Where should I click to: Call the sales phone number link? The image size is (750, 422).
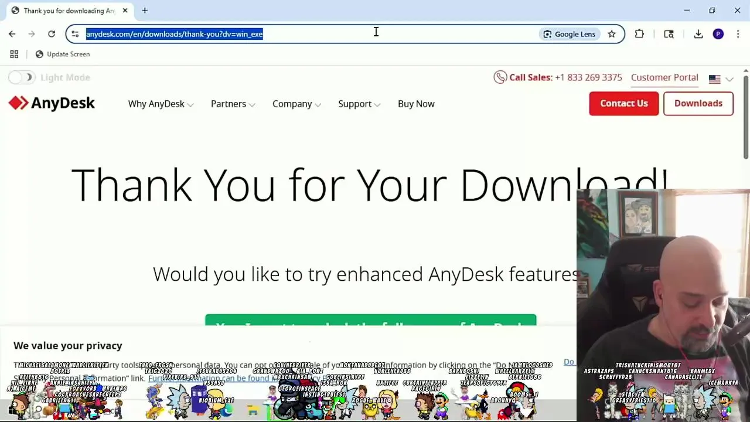point(588,77)
